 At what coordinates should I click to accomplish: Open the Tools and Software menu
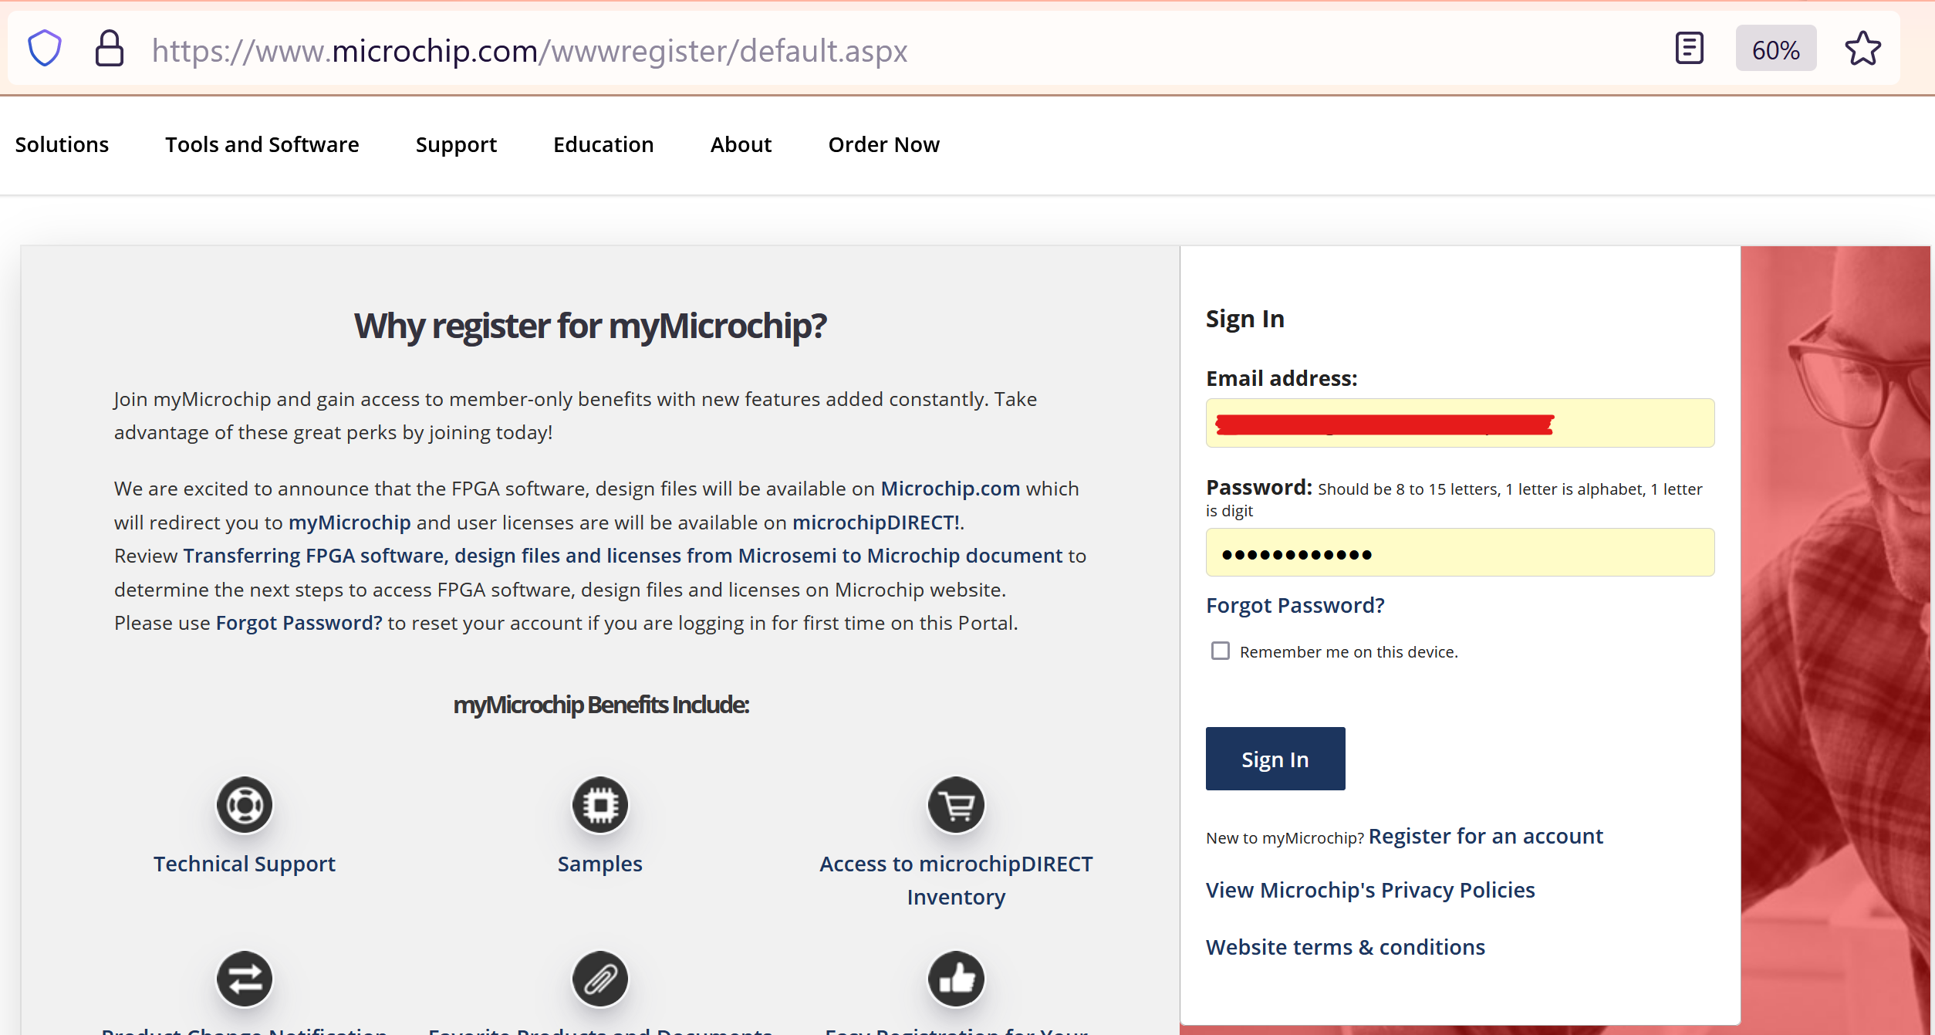[262, 144]
